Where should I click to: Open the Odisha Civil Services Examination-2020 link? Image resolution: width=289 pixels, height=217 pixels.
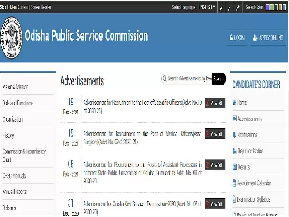(x=143, y=208)
